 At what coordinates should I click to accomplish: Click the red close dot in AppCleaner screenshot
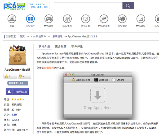66,75
